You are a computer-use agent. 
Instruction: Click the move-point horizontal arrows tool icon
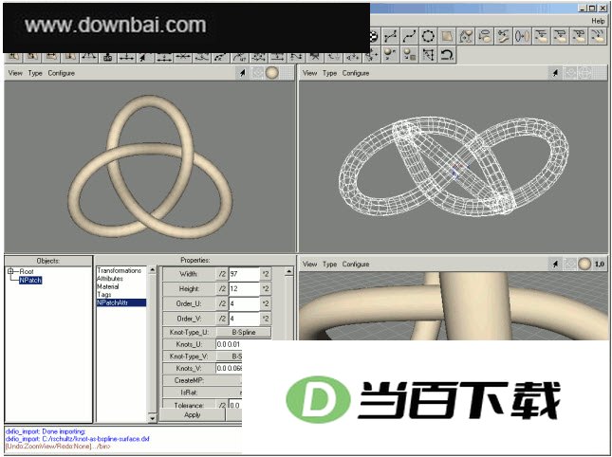(x=125, y=57)
